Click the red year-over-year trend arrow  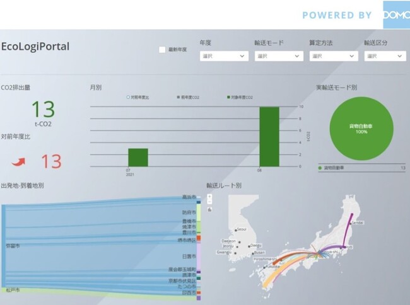click(x=18, y=162)
